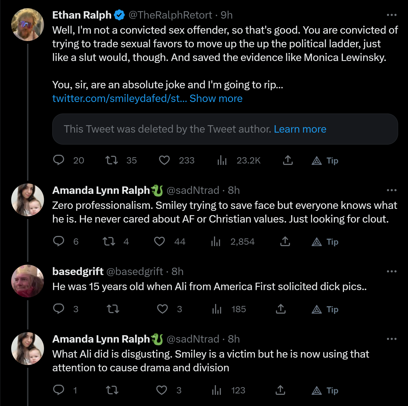Image resolution: width=408 pixels, height=406 pixels.
Task: Open more options on basedgrift's tweet
Action: [392, 271]
